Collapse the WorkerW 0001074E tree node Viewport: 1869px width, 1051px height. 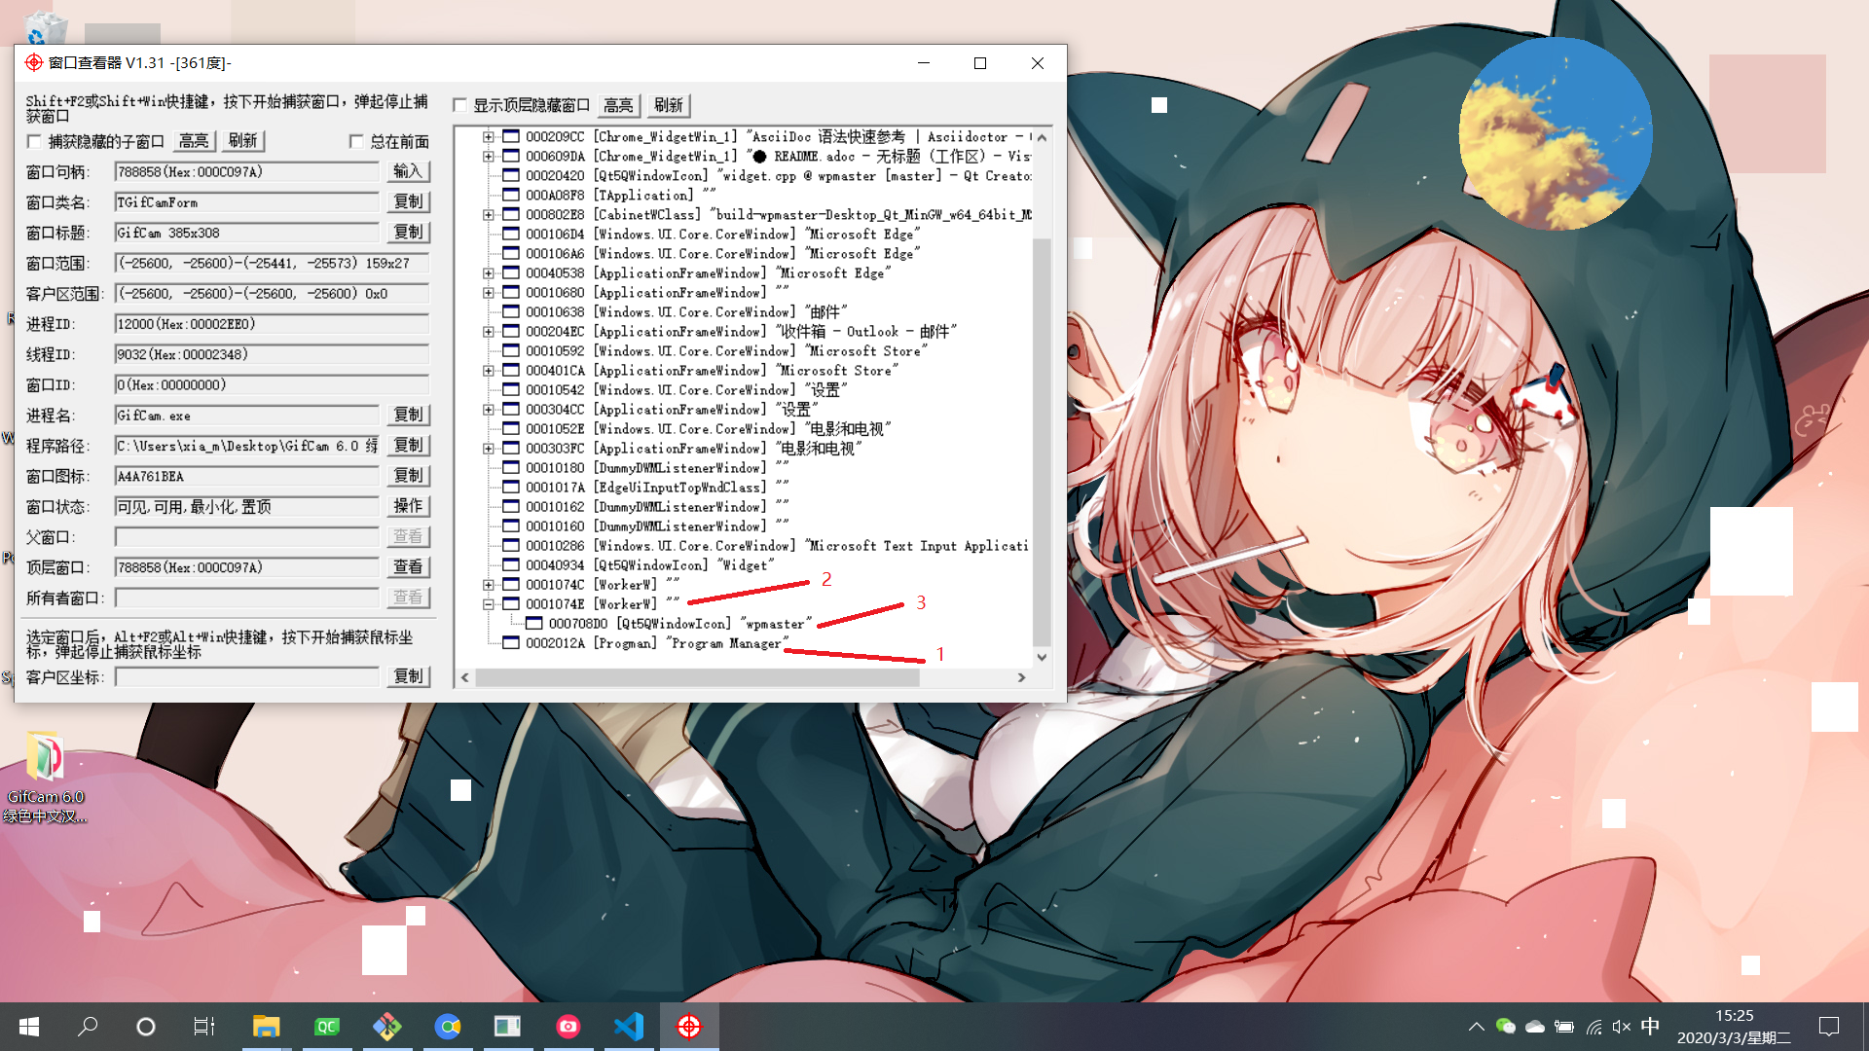pos(489,604)
